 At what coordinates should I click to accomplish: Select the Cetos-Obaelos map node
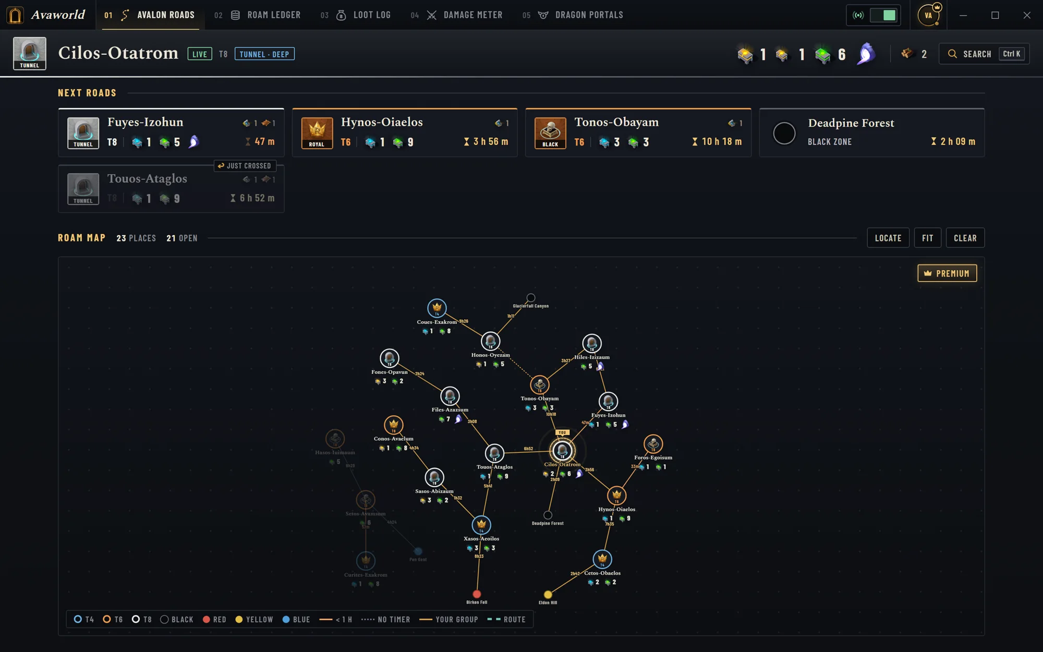[x=602, y=560]
